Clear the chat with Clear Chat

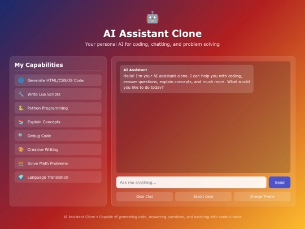(x=145, y=196)
